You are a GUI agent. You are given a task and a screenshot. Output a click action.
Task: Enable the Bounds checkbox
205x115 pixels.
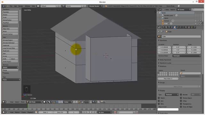pos(181,95)
